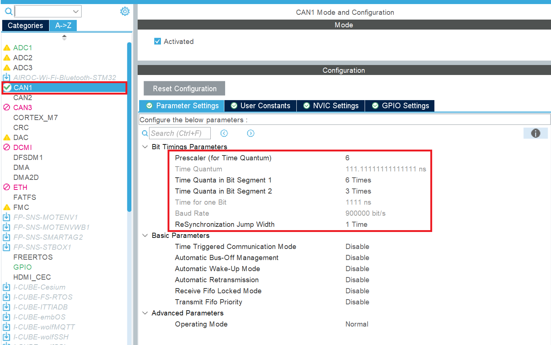
Task: Go to previous search result arrow
Action: coord(224,133)
